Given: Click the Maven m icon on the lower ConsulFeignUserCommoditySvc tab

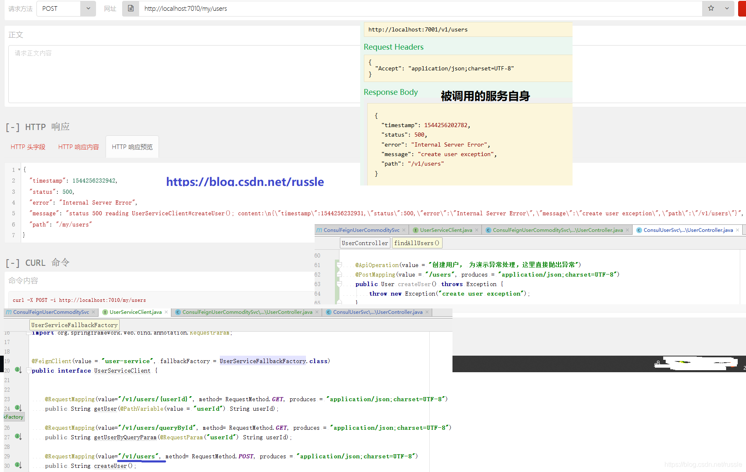Looking at the screenshot, I should click(x=9, y=312).
